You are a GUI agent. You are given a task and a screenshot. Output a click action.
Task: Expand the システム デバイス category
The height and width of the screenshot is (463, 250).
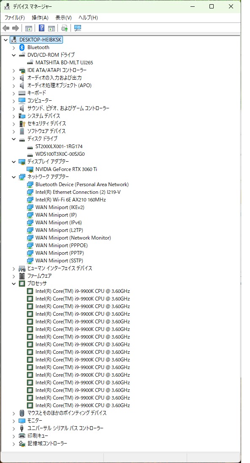[x=14, y=116]
